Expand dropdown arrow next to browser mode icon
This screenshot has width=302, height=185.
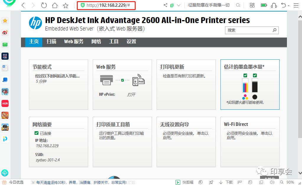(x=178, y=5)
